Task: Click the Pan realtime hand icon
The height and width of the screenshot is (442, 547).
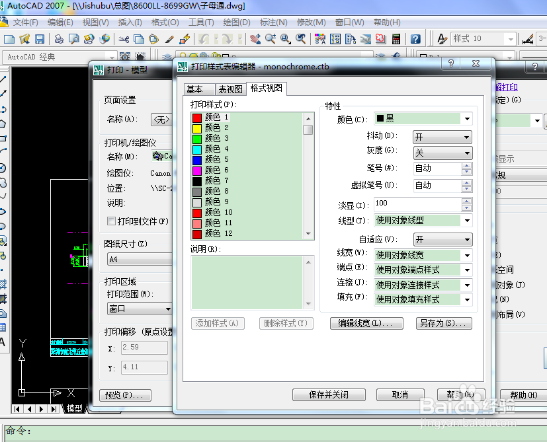Action: [255, 39]
